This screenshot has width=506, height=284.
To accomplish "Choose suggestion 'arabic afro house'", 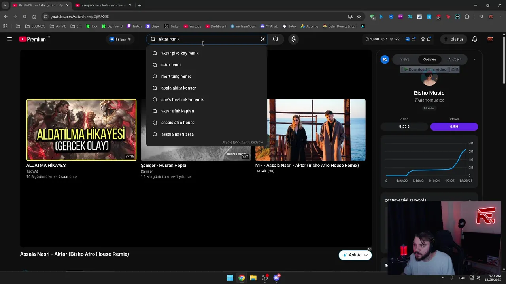I will tap(206, 123).
